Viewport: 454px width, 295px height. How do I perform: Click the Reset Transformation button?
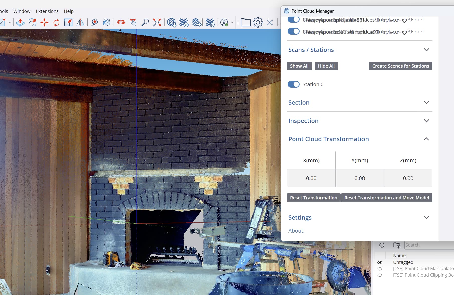point(314,198)
